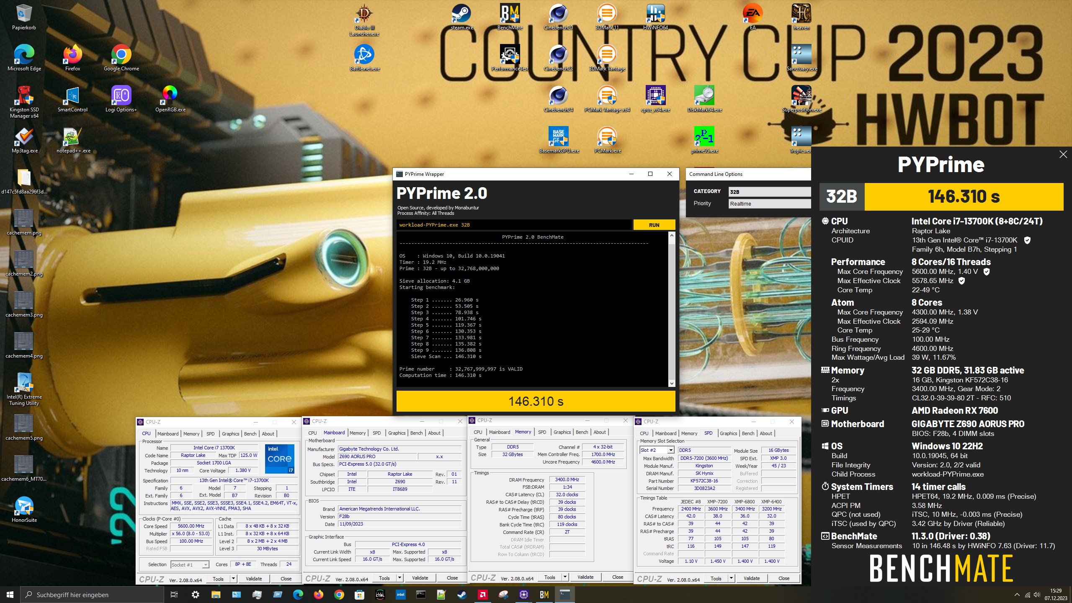Select Graphics tab in CPU-Z Mainboard window
Image resolution: width=1072 pixels, height=603 pixels.
pos(397,433)
